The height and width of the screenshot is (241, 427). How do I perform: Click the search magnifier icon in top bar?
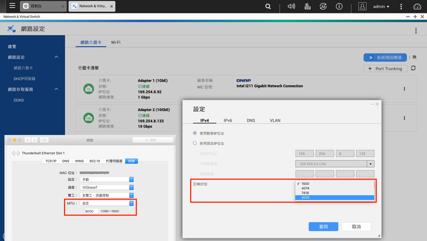268,6
